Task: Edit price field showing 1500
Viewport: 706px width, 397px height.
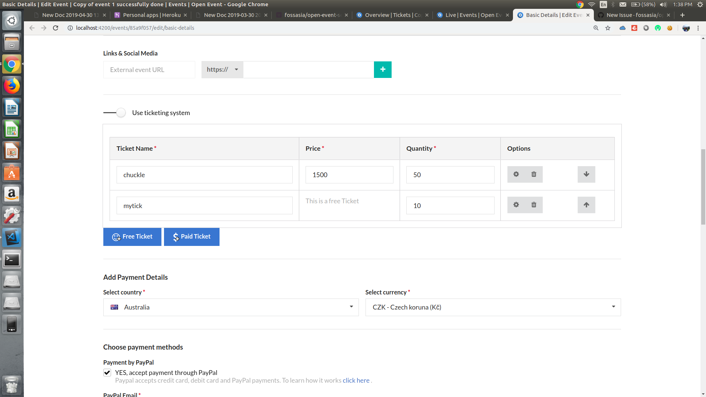Action: coord(349,175)
